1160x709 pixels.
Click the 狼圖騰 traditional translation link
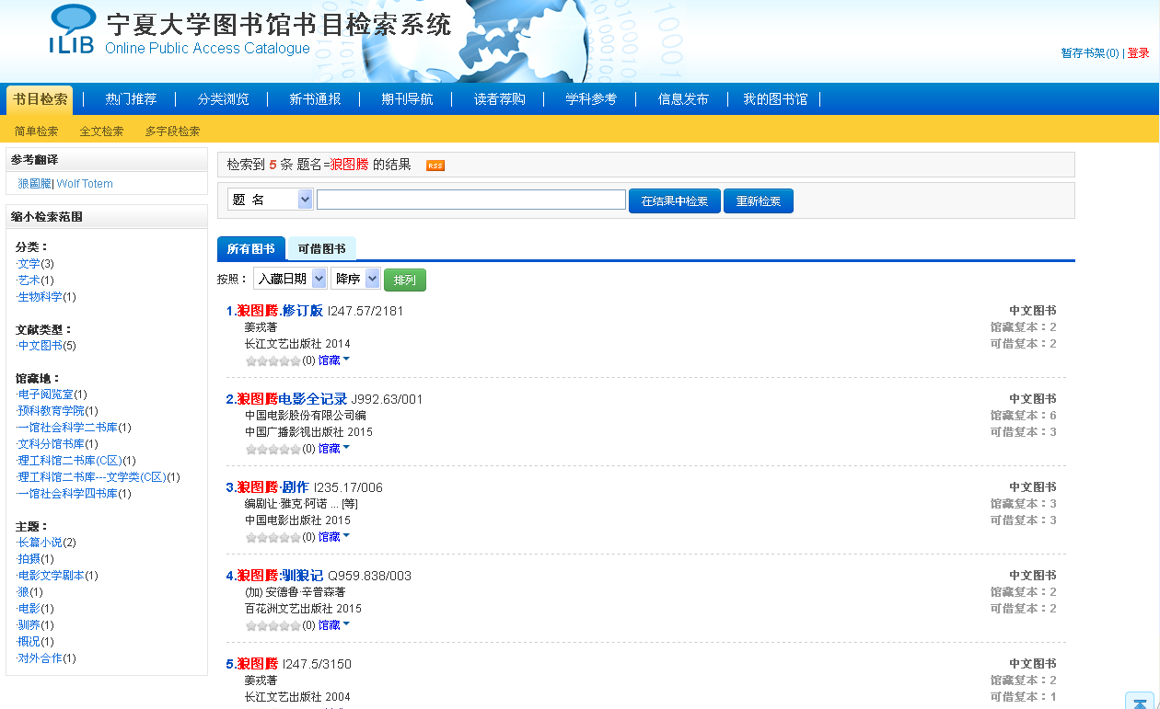pos(35,184)
